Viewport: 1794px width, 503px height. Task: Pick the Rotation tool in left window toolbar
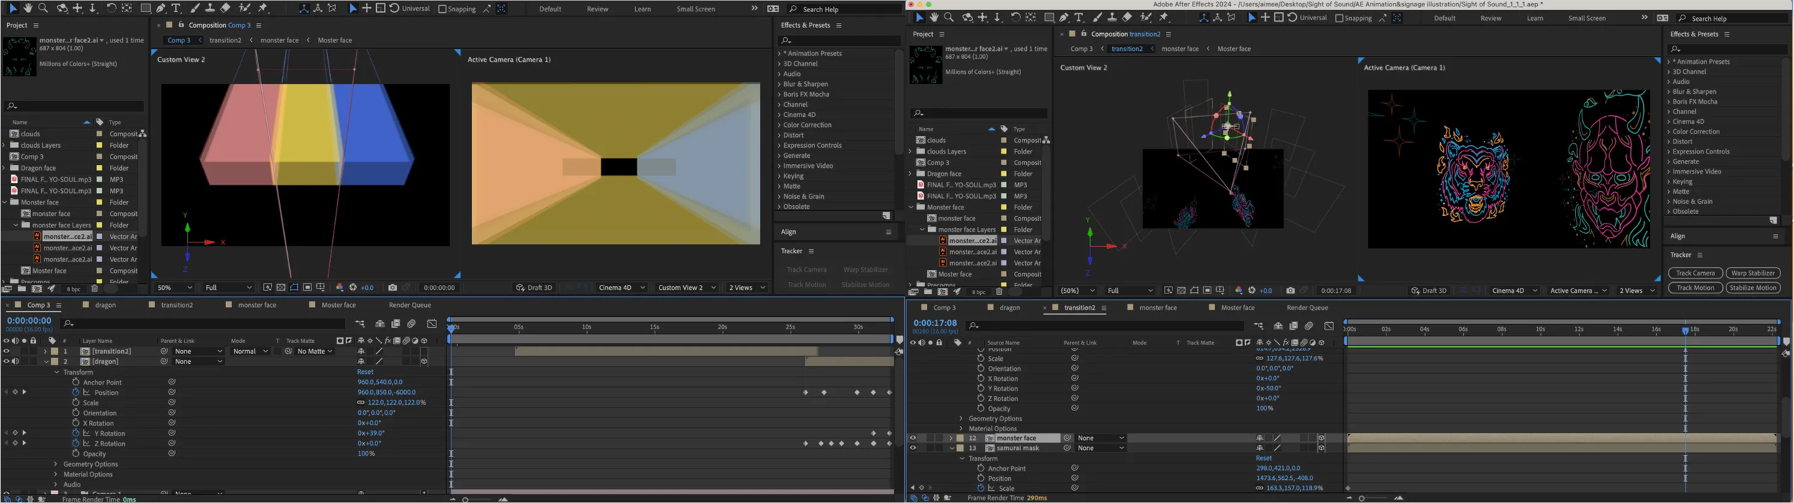[x=111, y=8]
